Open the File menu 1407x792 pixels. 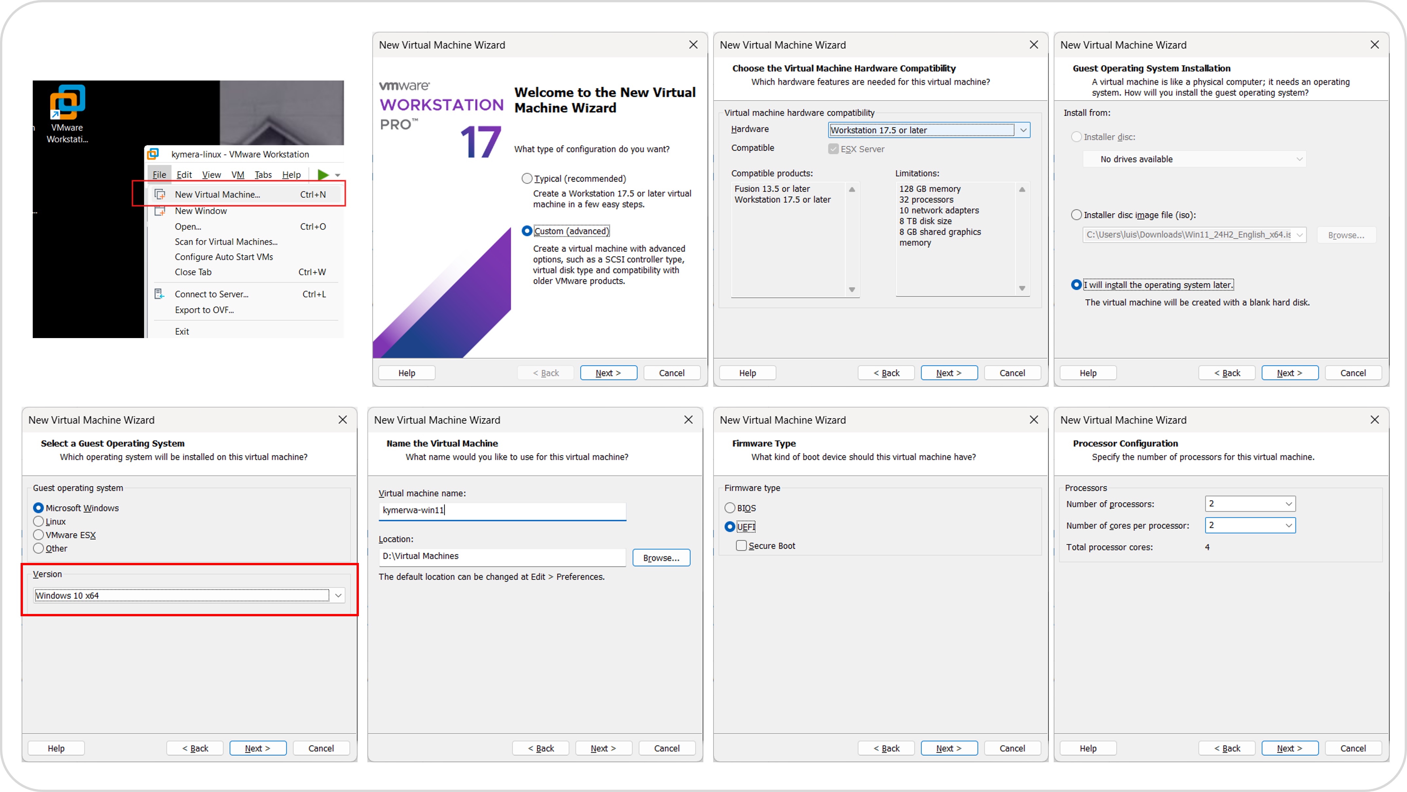(x=159, y=175)
